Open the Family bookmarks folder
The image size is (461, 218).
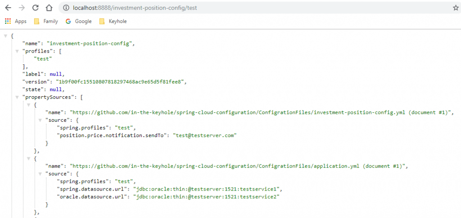(46, 21)
